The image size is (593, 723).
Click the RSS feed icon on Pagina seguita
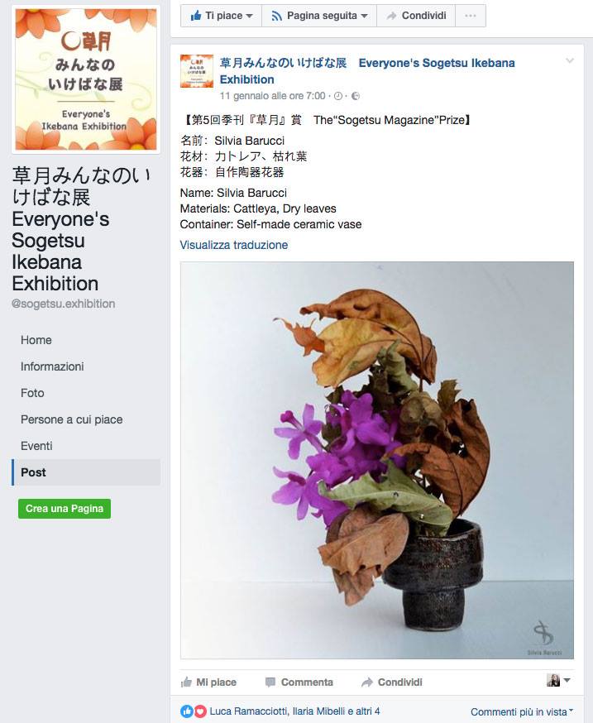coord(277,17)
